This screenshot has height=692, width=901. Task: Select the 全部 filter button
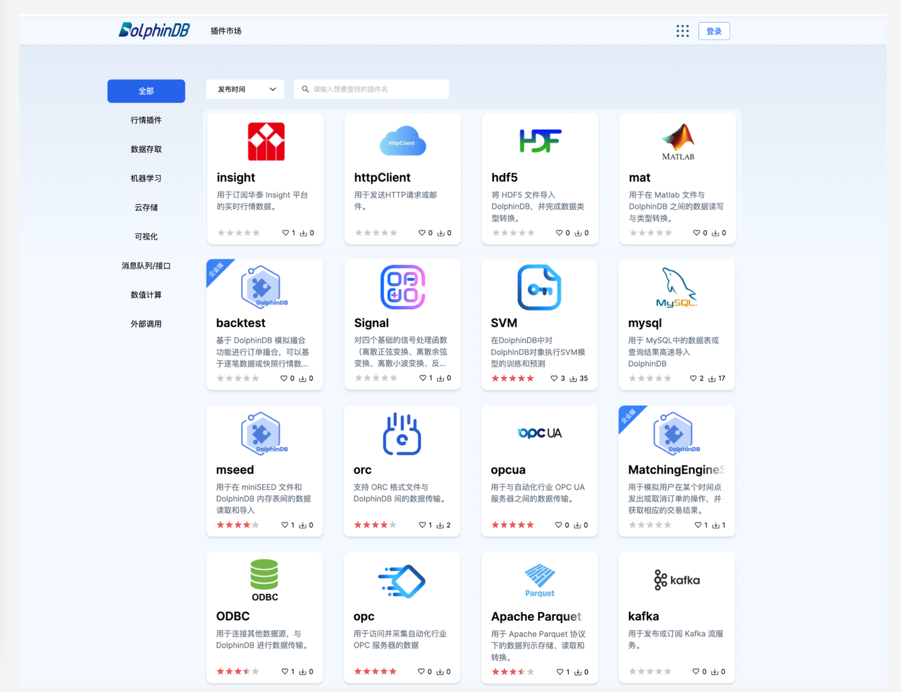tap(146, 91)
